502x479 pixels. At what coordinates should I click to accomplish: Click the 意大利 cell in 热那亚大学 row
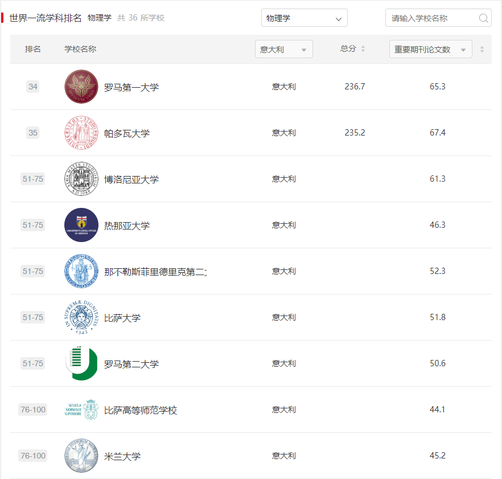click(283, 225)
